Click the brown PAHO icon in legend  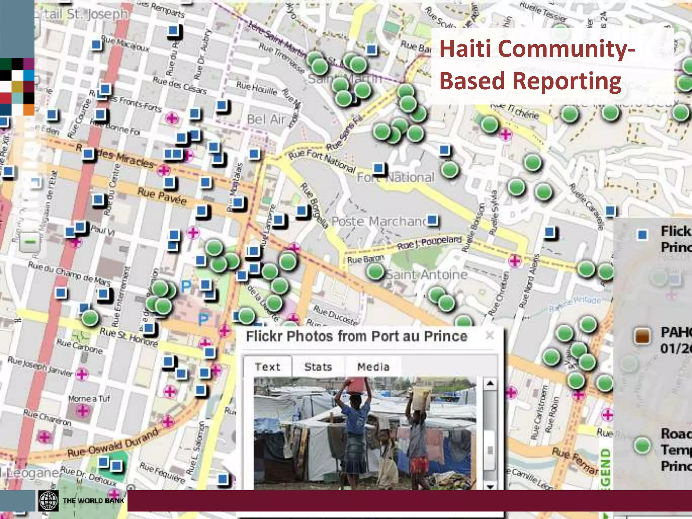(x=642, y=336)
